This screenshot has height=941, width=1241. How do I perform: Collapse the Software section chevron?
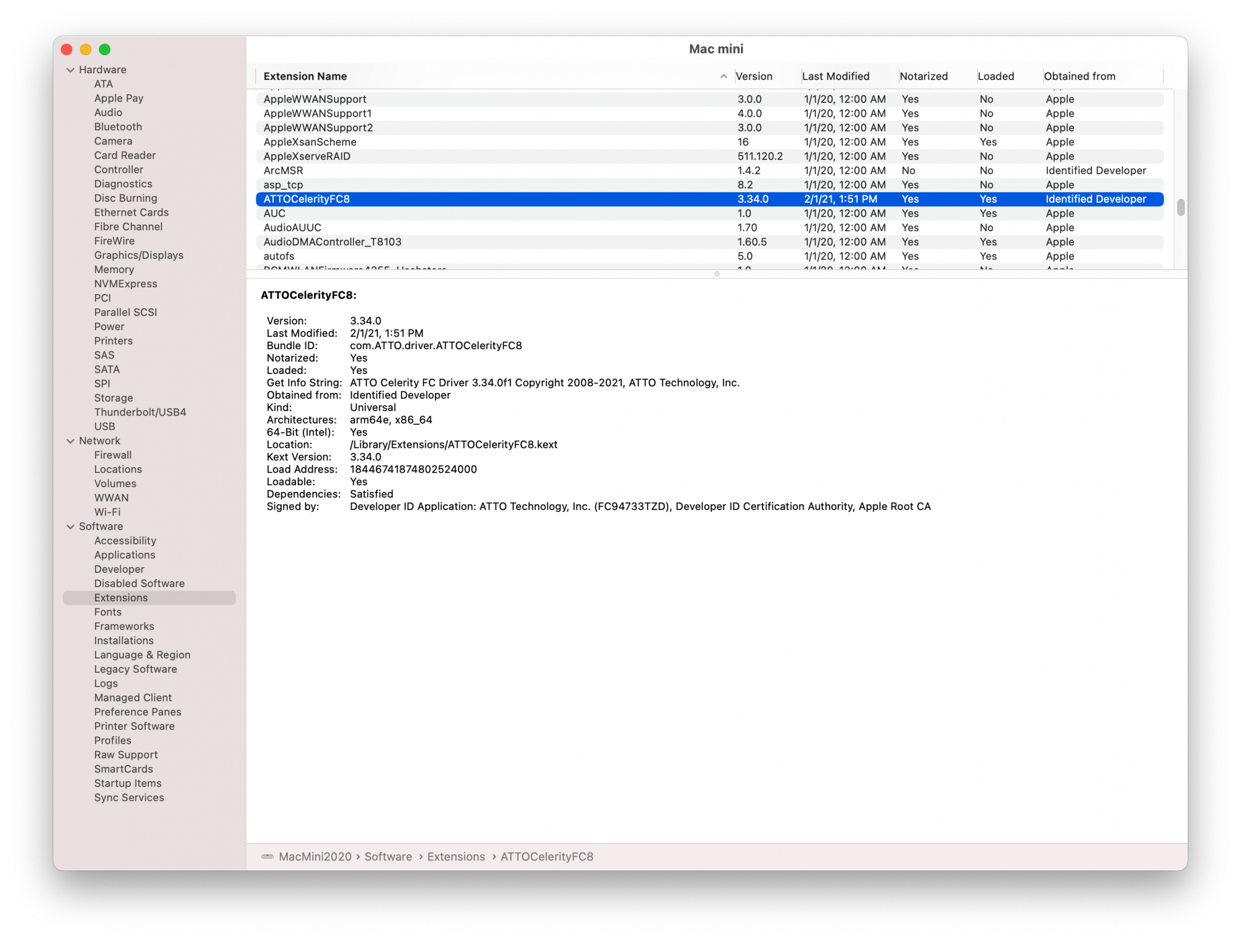(70, 527)
